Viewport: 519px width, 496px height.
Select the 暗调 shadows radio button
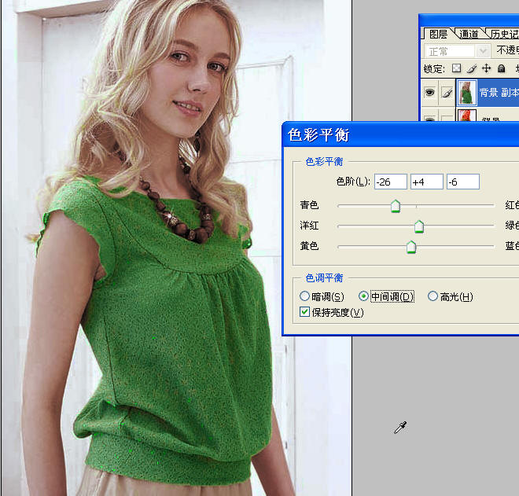pos(304,296)
